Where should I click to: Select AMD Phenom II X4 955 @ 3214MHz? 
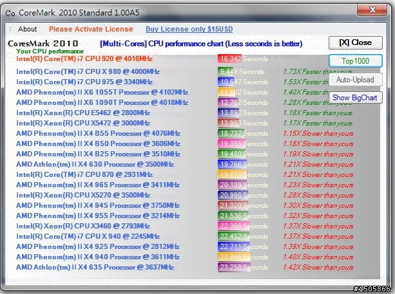coord(98,216)
